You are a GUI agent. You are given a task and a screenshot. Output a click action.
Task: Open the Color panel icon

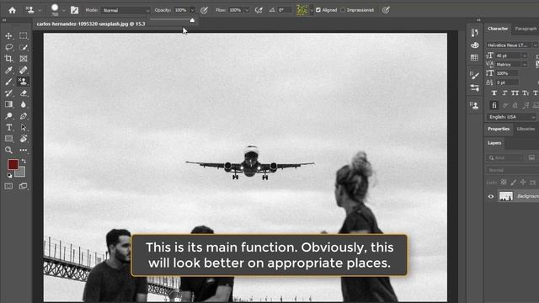coord(475,45)
